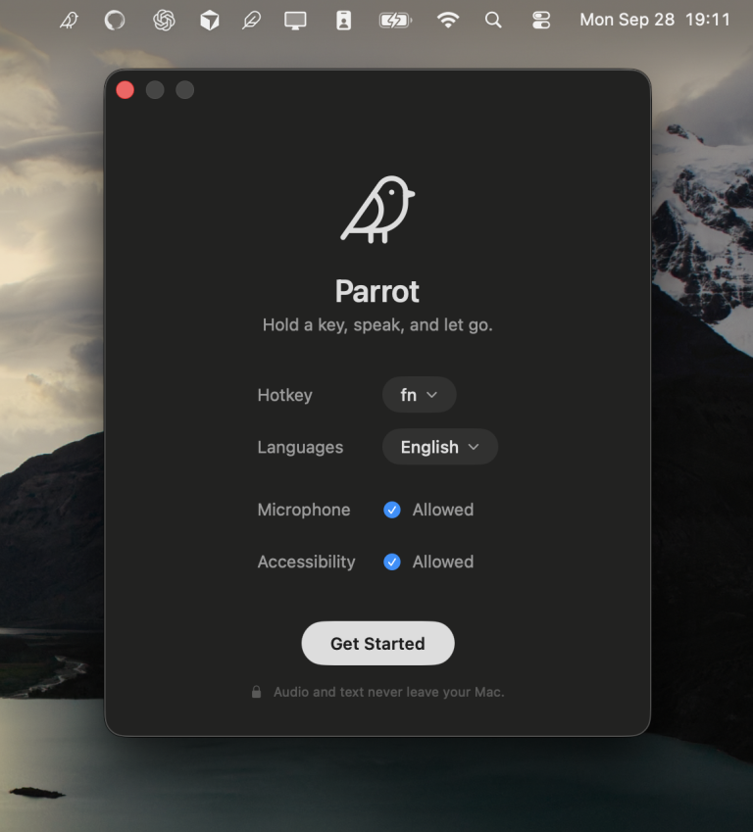
Task: Click the Get Started button
Action: [377, 643]
